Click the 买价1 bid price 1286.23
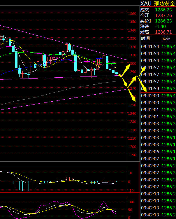Screen dimensions: 176x219 coord(163,21)
